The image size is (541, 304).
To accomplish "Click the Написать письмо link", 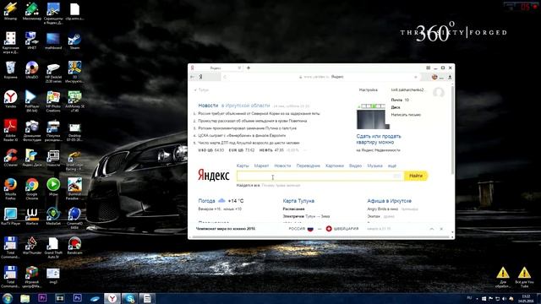I will [406, 115].
